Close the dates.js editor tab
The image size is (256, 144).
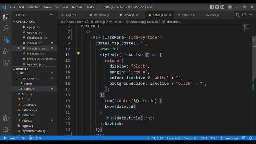click(170, 15)
